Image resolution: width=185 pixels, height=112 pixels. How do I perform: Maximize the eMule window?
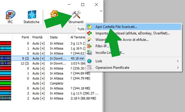[x=83, y=4]
